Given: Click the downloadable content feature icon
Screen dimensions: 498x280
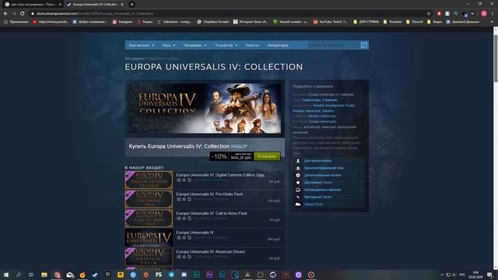Looking at the screenshot, I should pyautogui.click(x=298, y=175).
